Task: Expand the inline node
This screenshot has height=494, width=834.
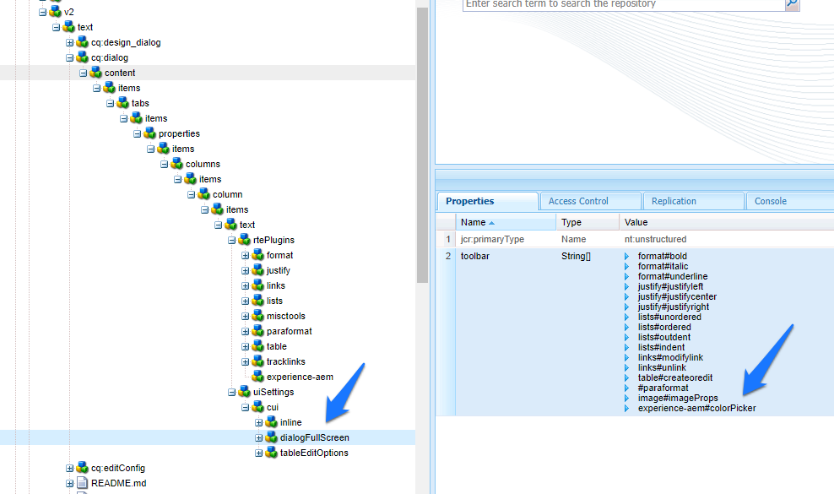Action: (x=258, y=422)
